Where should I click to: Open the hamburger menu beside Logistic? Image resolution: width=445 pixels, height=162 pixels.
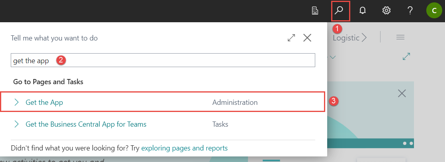[x=400, y=37]
